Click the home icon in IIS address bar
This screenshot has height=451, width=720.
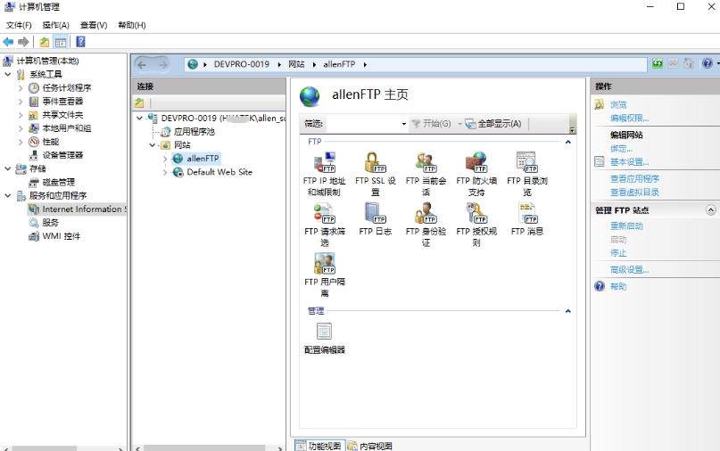688,63
